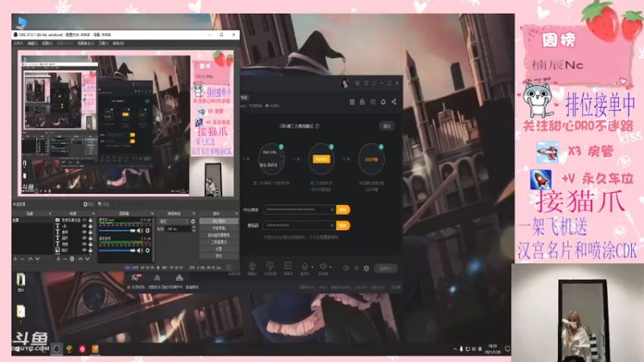644x362 pixels.
Task: Open 设置 from the OBS controls dock
Action: click(219, 249)
